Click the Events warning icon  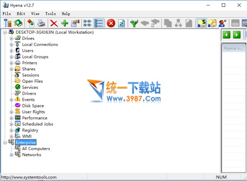pos(18,99)
